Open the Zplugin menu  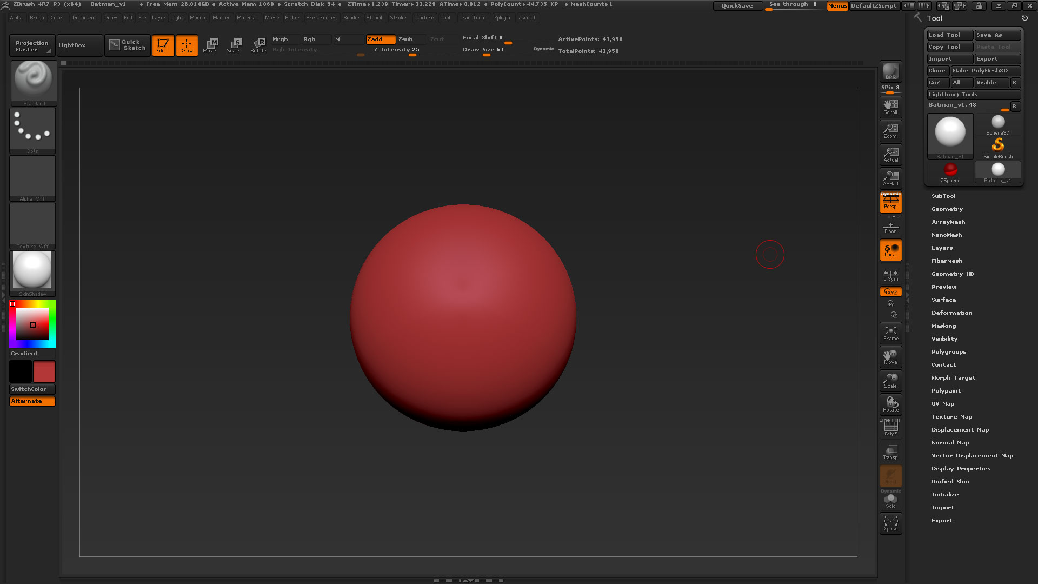(x=502, y=18)
